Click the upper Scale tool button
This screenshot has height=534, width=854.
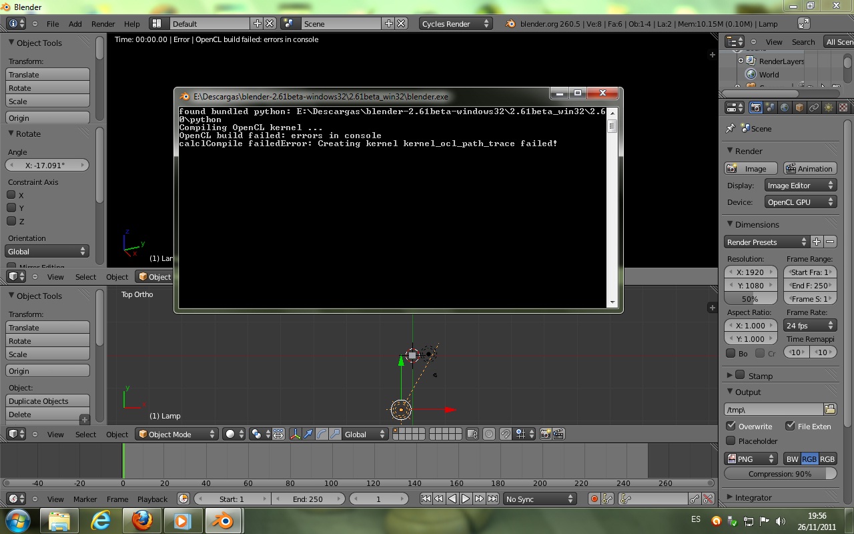pos(48,101)
